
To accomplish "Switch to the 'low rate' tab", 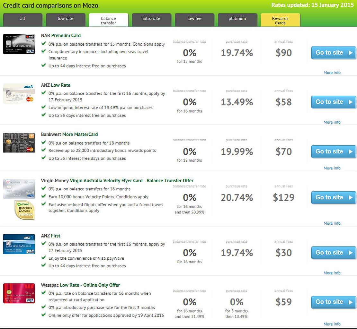I will 66,20.
